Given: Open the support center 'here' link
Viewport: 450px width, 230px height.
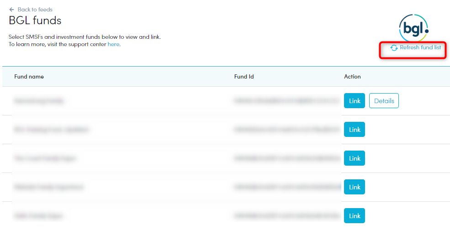Looking at the screenshot, I should pyautogui.click(x=113, y=44).
